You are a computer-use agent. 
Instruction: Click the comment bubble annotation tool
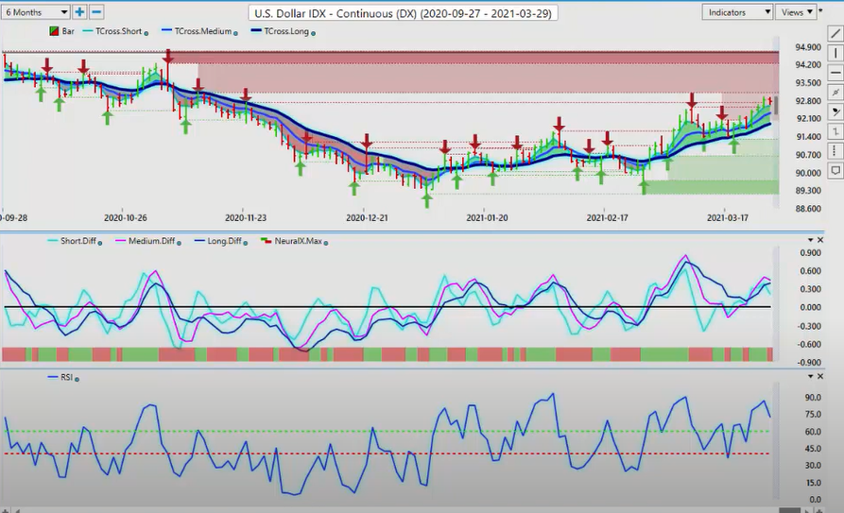[835, 170]
